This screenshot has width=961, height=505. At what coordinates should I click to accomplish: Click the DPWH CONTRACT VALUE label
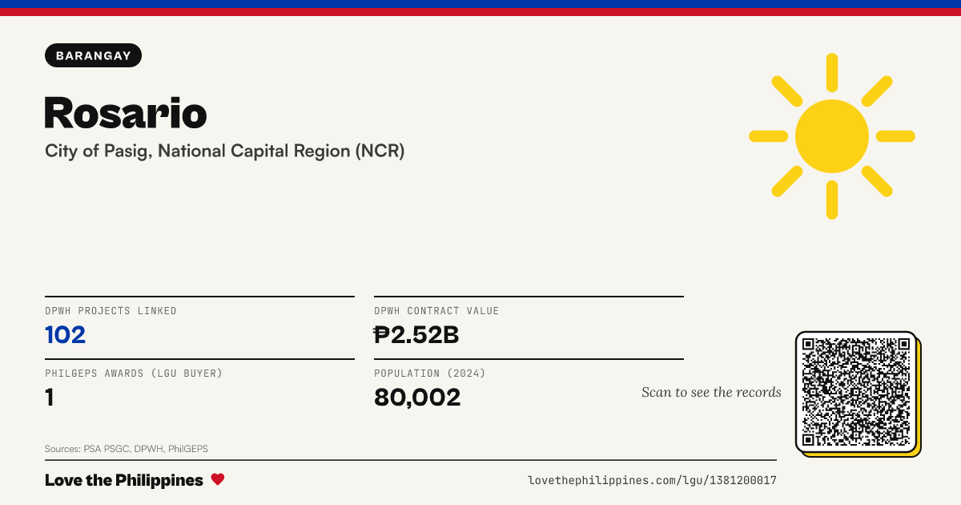tap(436, 311)
